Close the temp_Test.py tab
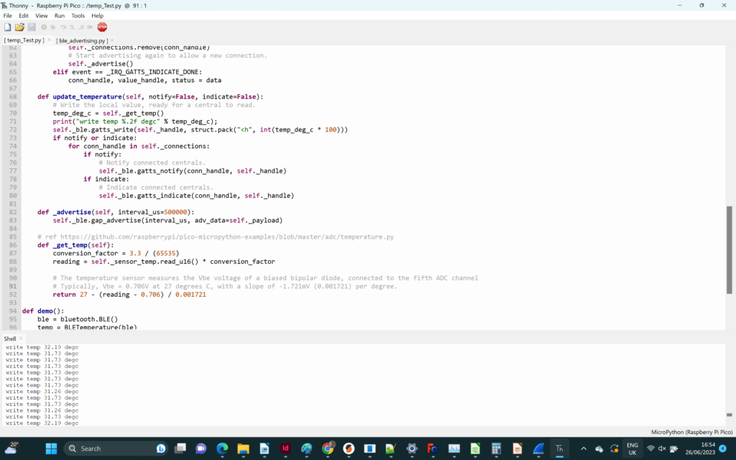The height and width of the screenshot is (460, 736). (x=48, y=40)
